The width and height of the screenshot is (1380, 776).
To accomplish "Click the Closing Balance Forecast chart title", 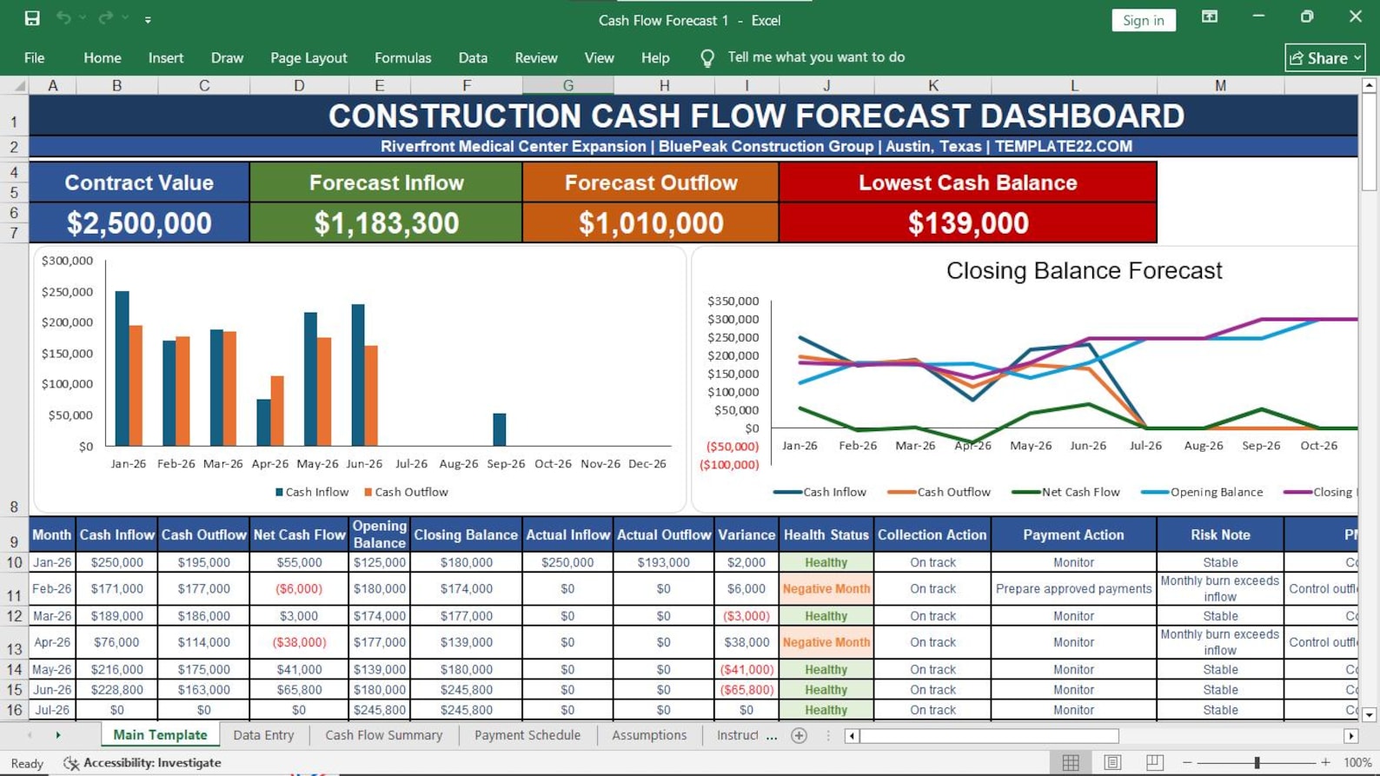I will (1084, 270).
